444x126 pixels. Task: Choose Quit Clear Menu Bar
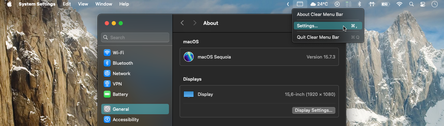click(328, 37)
